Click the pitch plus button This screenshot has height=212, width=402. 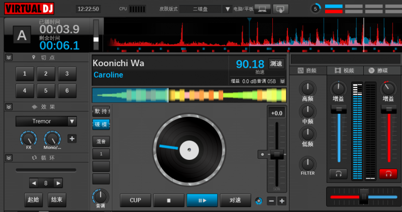pos(282,201)
